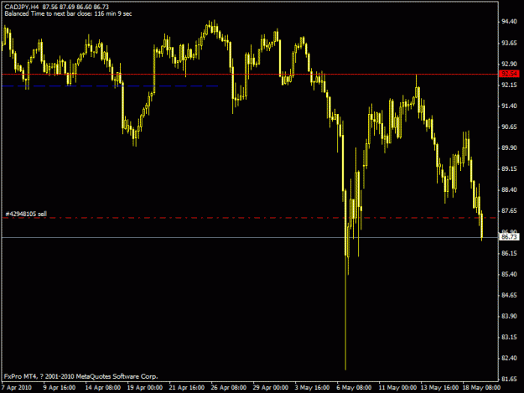Click the 84.65 price scale label

click(x=509, y=296)
